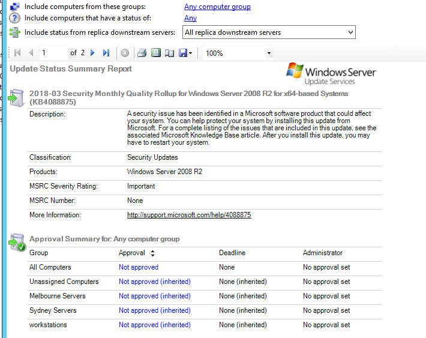The height and width of the screenshot is (338, 426).
Task: Click question mark status icon
Action: [x=14, y=18]
